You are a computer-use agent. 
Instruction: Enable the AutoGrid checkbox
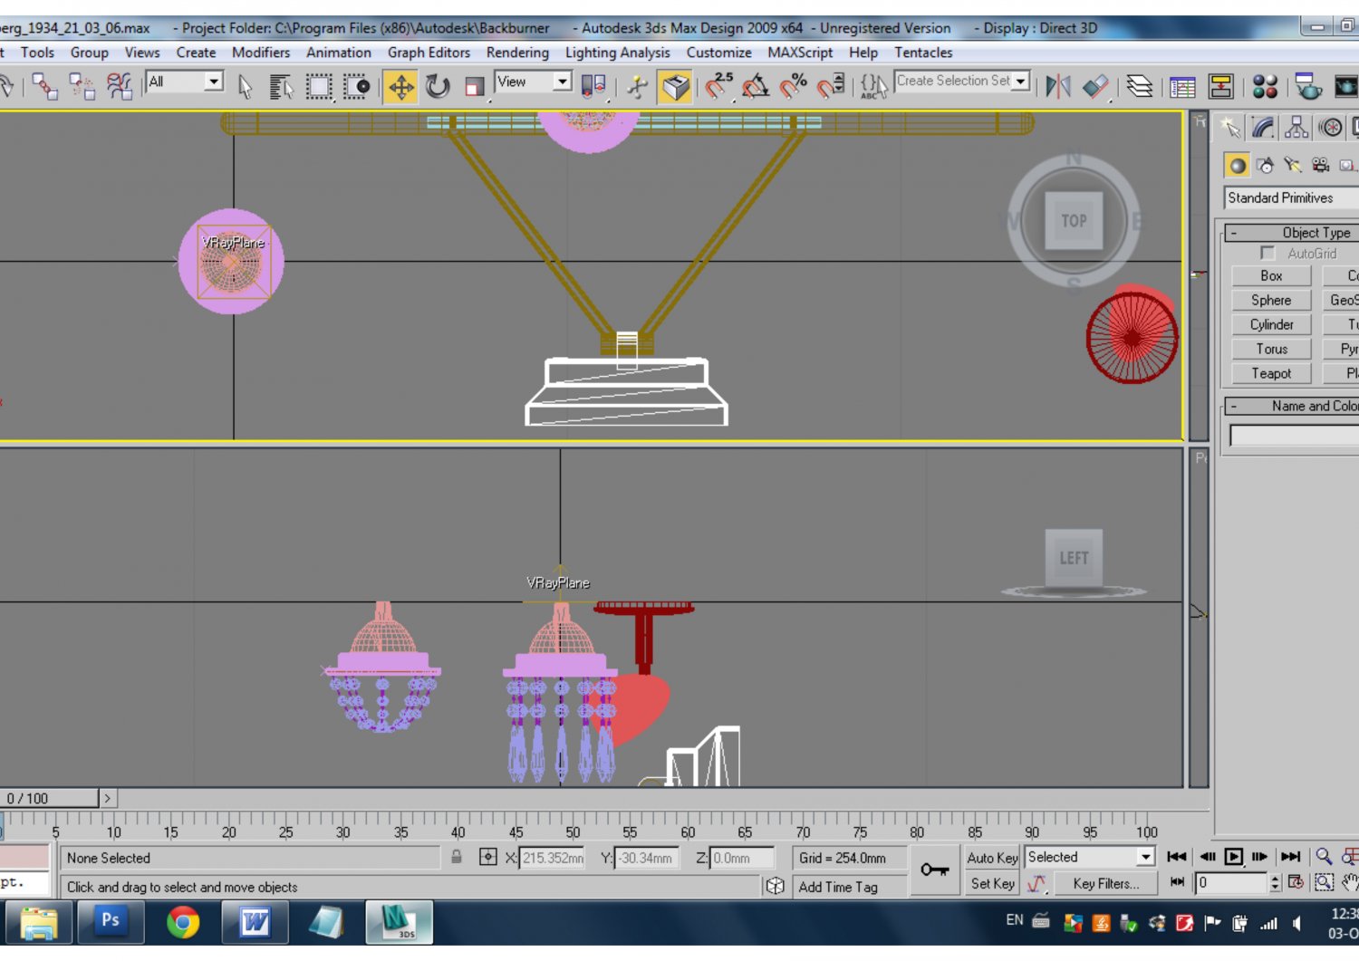1267,254
